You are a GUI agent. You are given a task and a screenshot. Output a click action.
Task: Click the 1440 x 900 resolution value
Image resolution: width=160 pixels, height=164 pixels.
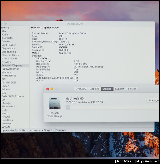point(81,64)
